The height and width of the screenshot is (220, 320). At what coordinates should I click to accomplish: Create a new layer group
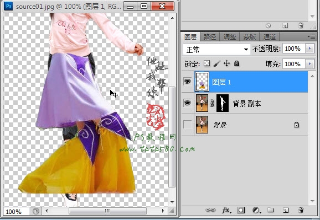click(x=271, y=210)
